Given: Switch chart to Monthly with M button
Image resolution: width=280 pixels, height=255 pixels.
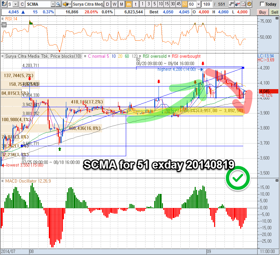Looking at the screenshot, I should coord(122,4).
